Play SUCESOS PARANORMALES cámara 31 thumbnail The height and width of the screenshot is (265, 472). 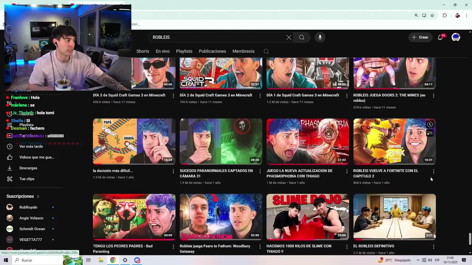(x=221, y=141)
